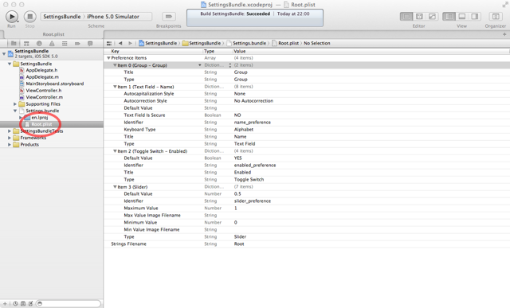Click Settings.bundle in jump bar

[x=246, y=43]
